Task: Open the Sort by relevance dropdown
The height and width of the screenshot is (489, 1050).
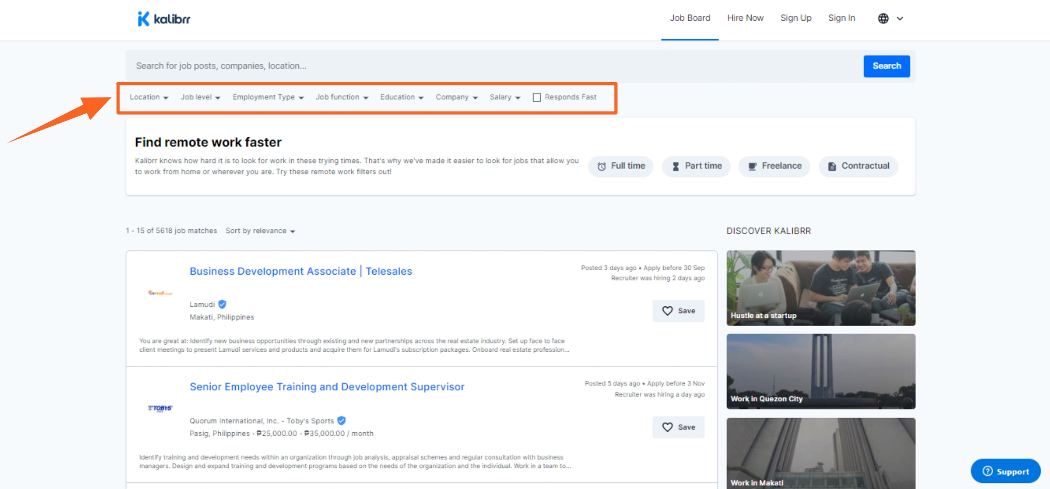Action: click(x=260, y=231)
